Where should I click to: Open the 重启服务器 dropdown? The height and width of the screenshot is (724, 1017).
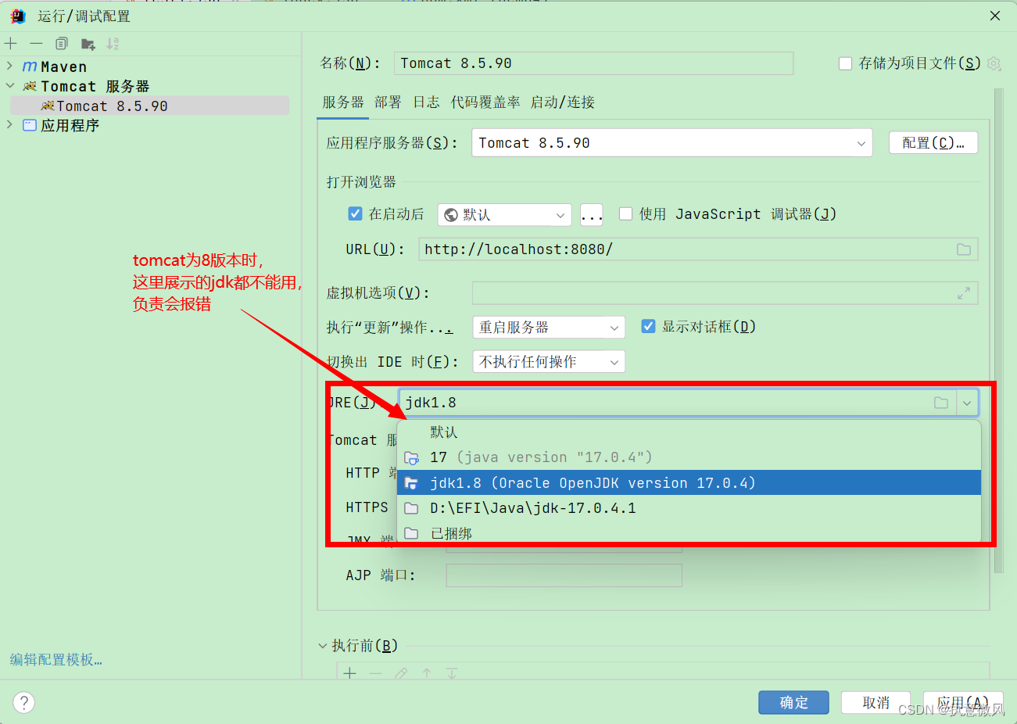tap(548, 326)
